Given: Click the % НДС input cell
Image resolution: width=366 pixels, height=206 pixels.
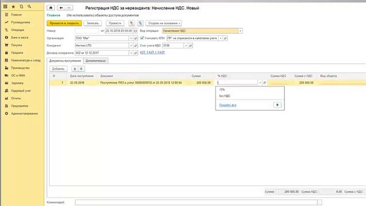Looking at the screenshot, I should click(x=237, y=82).
